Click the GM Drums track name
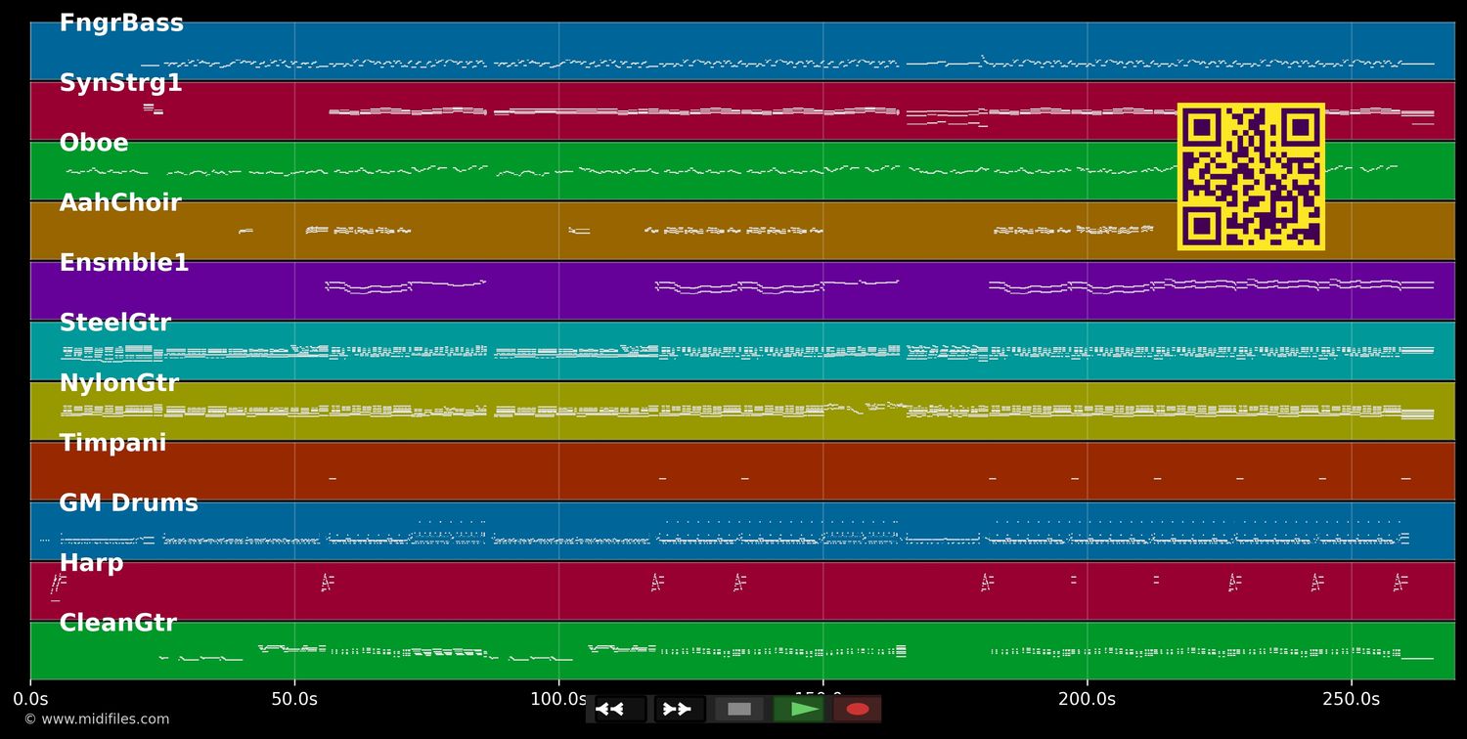Image resolution: width=1467 pixels, height=739 pixels. [128, 503]
